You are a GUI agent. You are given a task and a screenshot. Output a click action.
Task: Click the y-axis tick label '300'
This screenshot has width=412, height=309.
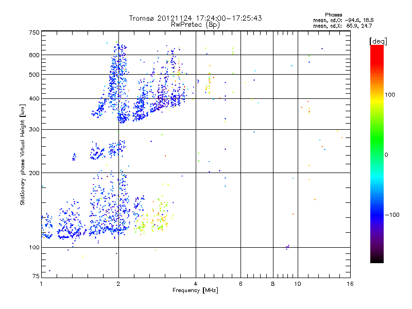point(34,130)
